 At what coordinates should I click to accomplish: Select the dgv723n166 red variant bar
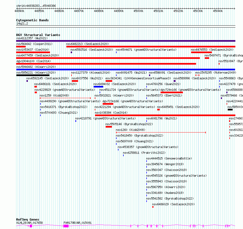(108, 104)
